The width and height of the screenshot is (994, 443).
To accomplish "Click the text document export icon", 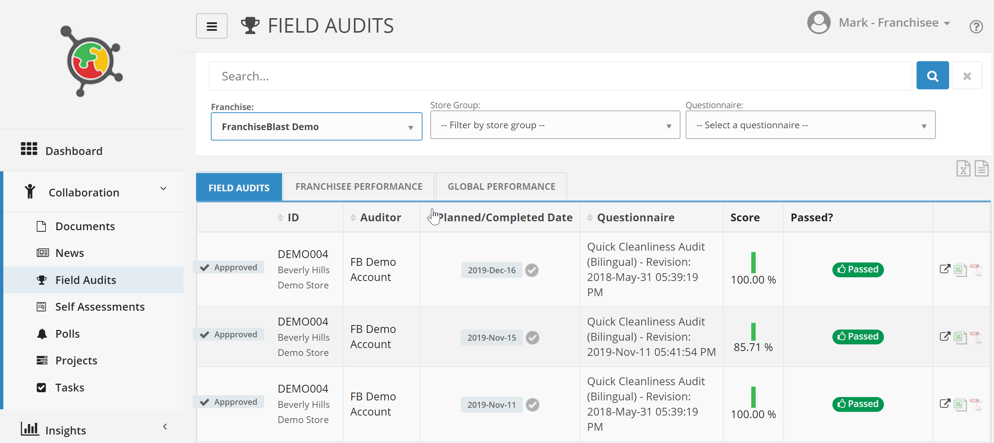I will [981, 169].
